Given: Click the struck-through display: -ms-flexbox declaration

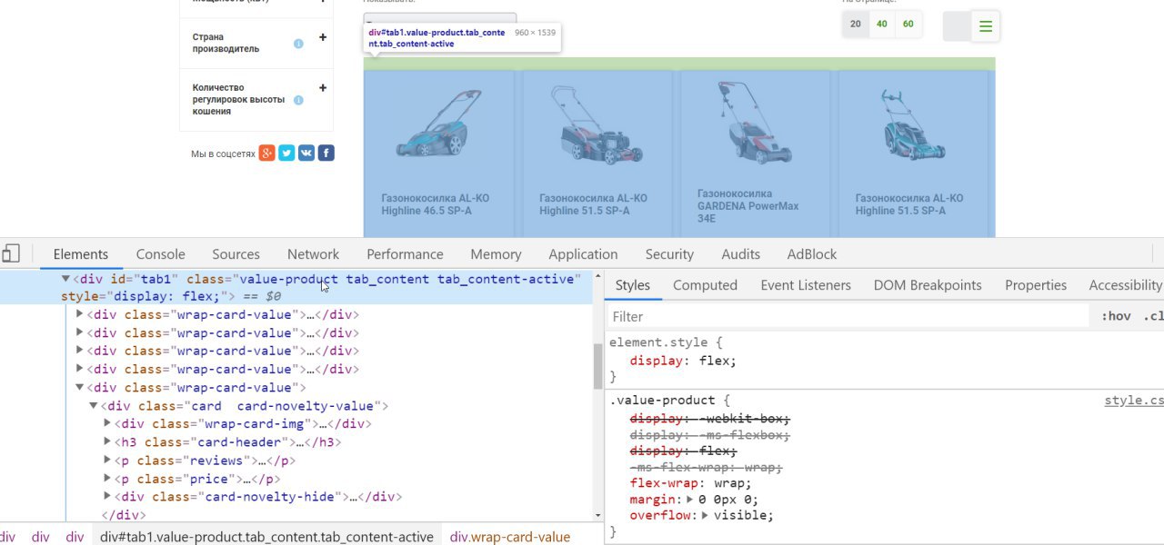Looking at the screenshot, I should 710,435.
